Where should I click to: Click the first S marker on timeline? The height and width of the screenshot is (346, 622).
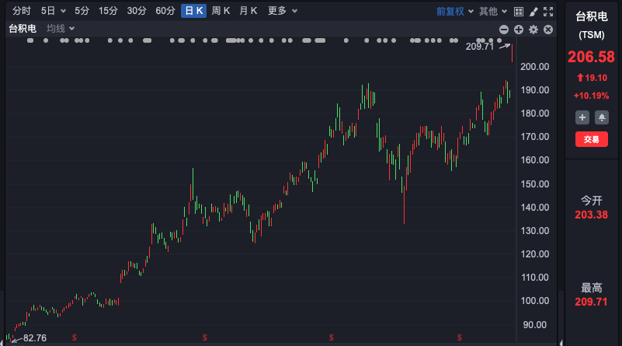tap(75, 337)
